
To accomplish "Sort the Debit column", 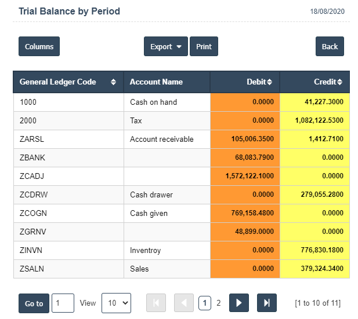I will click(x=269, y=82).
